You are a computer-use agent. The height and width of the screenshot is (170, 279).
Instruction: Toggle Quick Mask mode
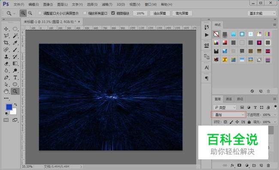(x=6, y=120)
